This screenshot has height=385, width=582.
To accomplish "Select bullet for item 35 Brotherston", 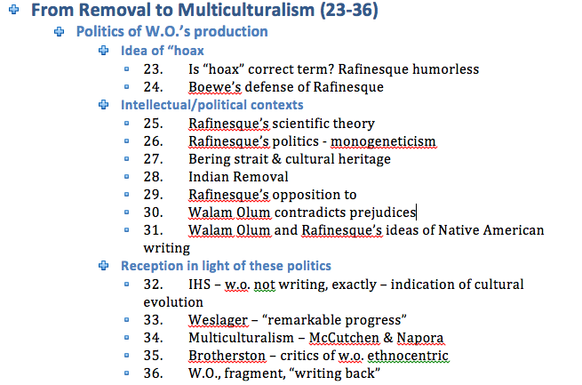I will coord(126,356).
